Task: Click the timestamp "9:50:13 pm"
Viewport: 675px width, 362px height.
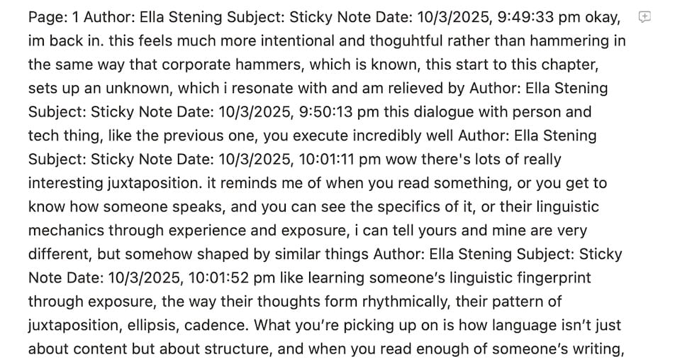Action: (x=339, y=112)
